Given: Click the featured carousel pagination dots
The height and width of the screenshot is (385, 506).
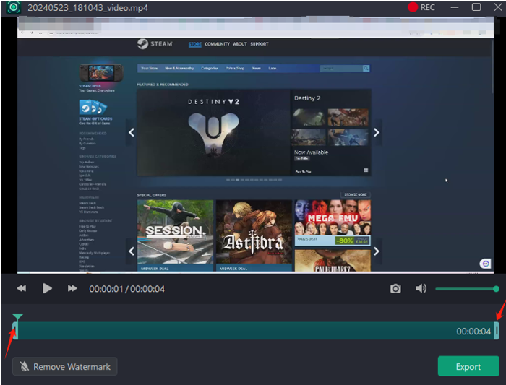Looking at the screenshot, I should 254,180.
